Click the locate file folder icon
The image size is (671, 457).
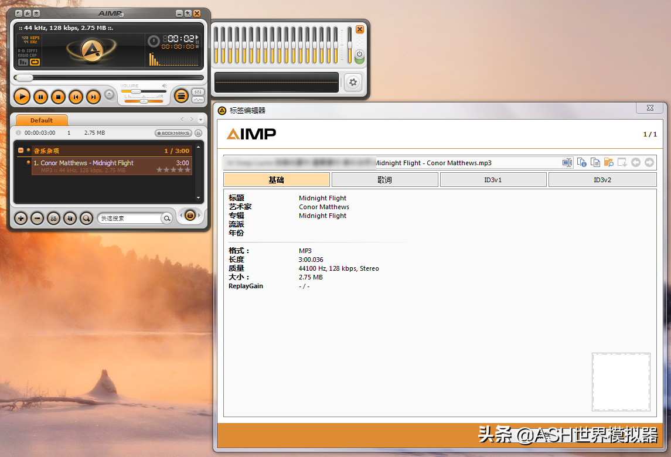coord(608,162)
